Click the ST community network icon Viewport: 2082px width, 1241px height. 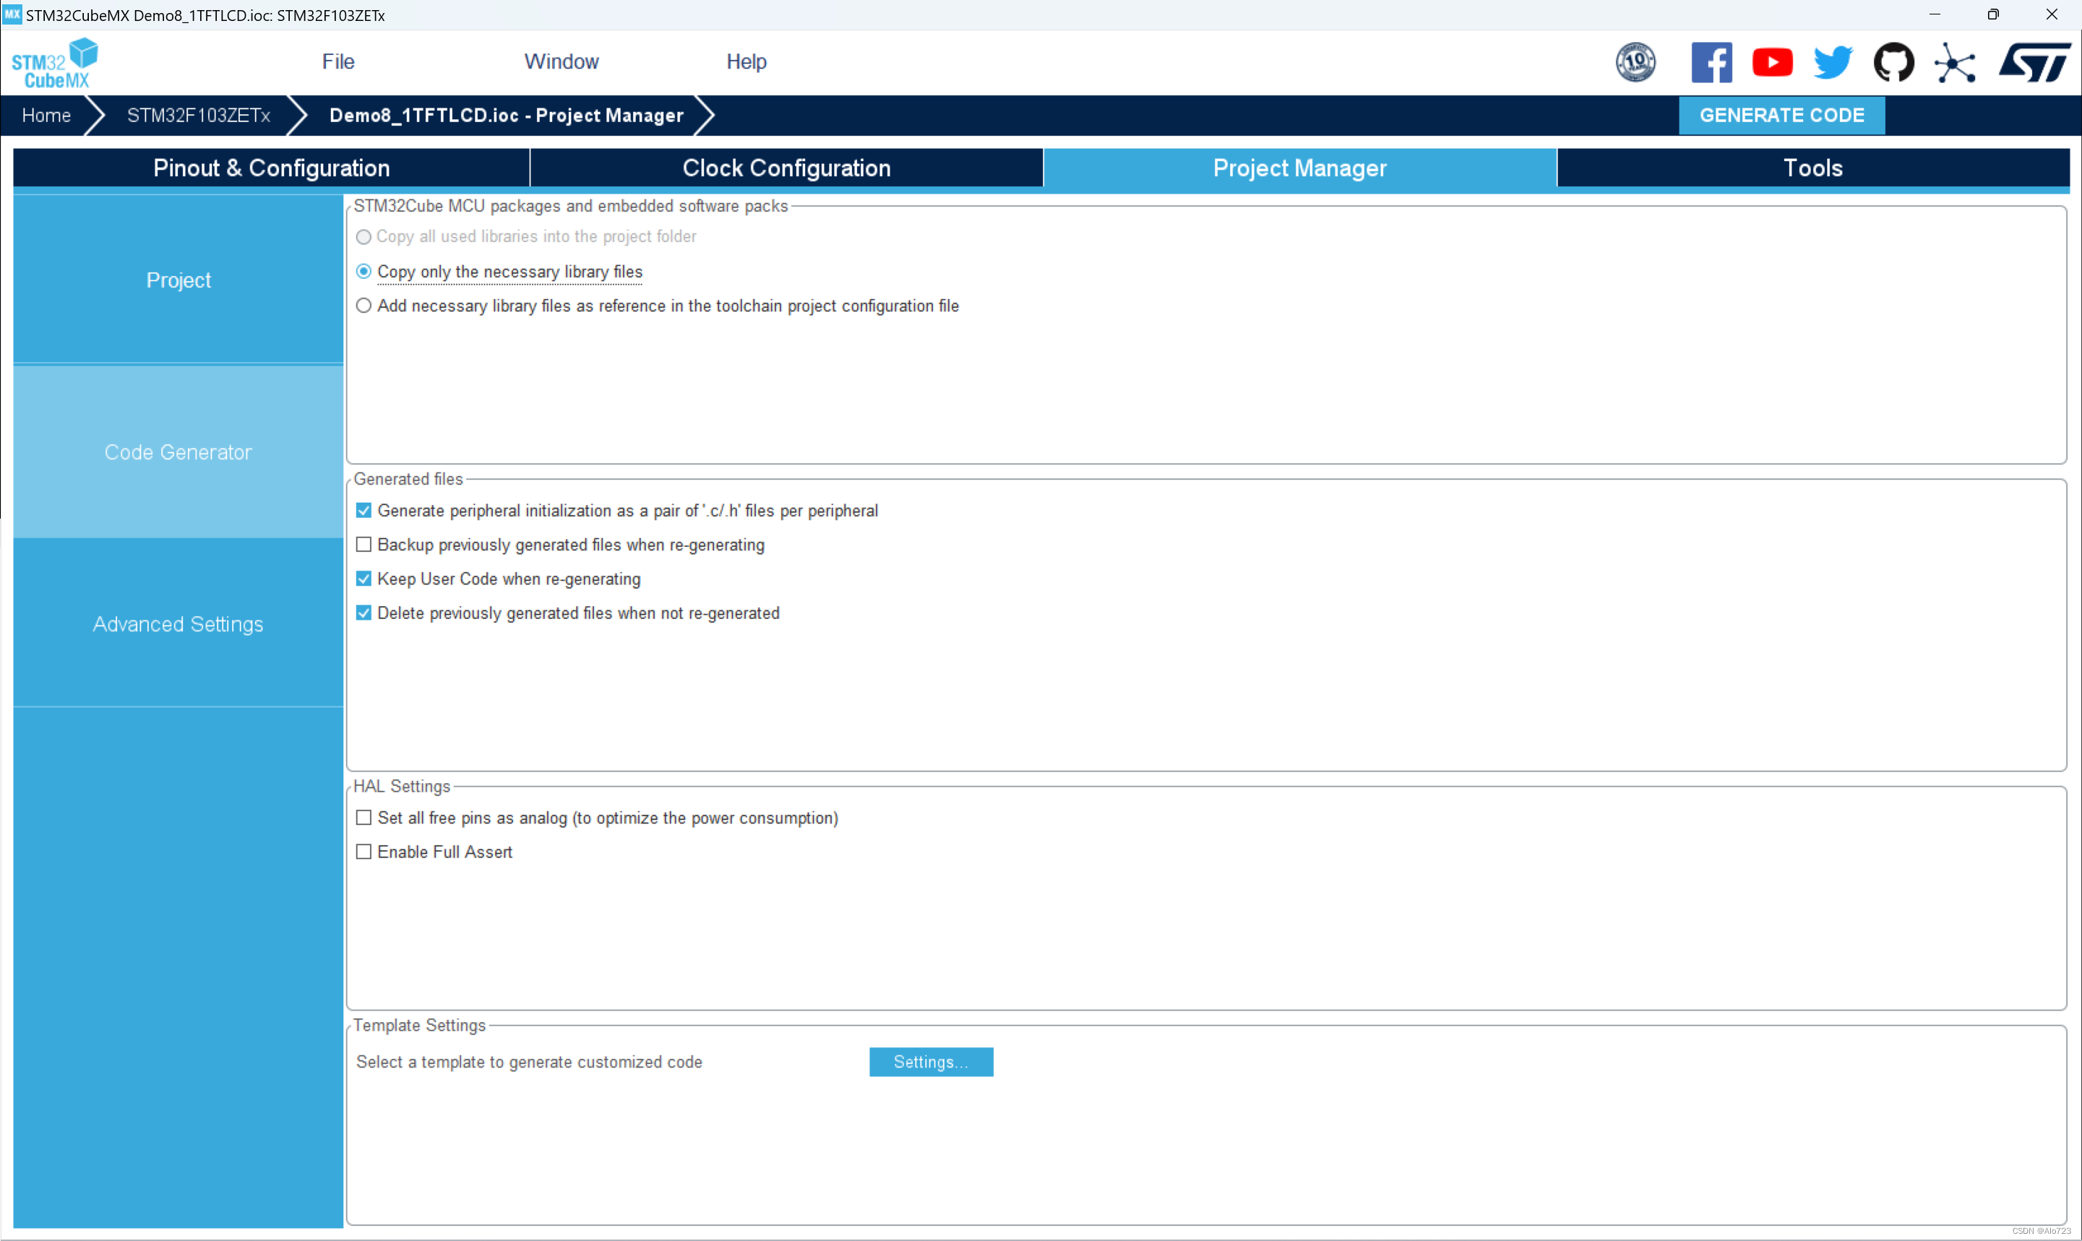1954,63
